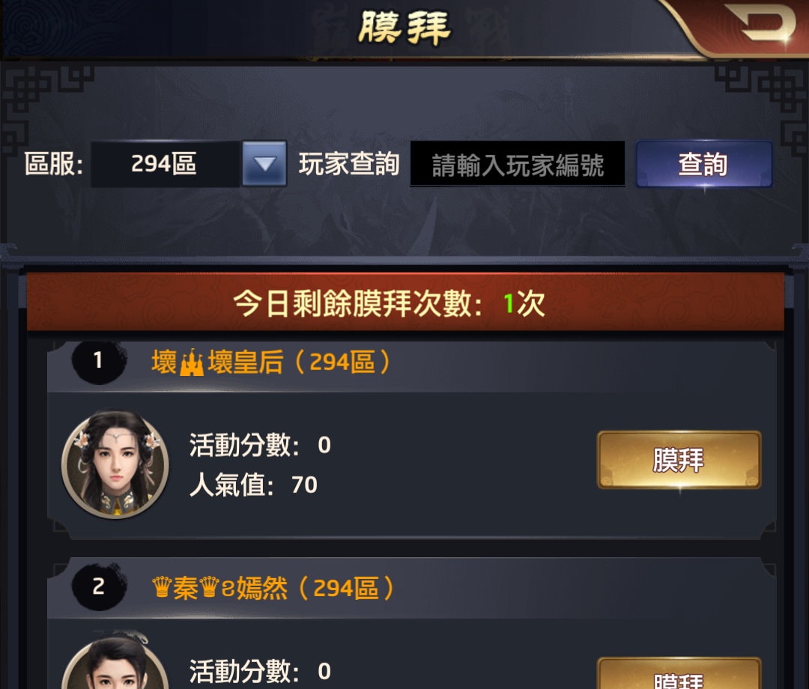Select the 294區 server field
Image resolution: width=809 pixels, height=689 pixels.
(x=165, y=163)
